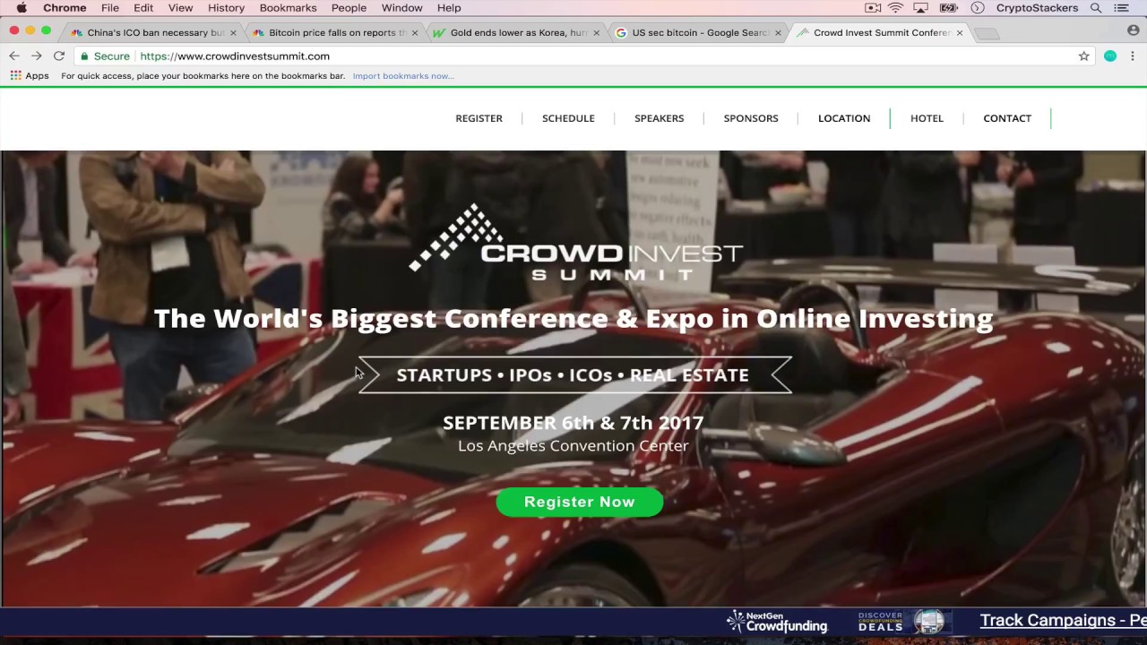The width and height of the screenshot is (1147, 645).
Task: Click the browser back arrow
Action: tap(14, 56)
